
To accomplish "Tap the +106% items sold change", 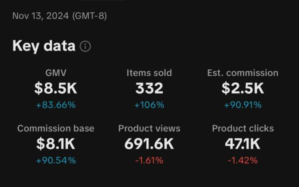I will (149, 105).
